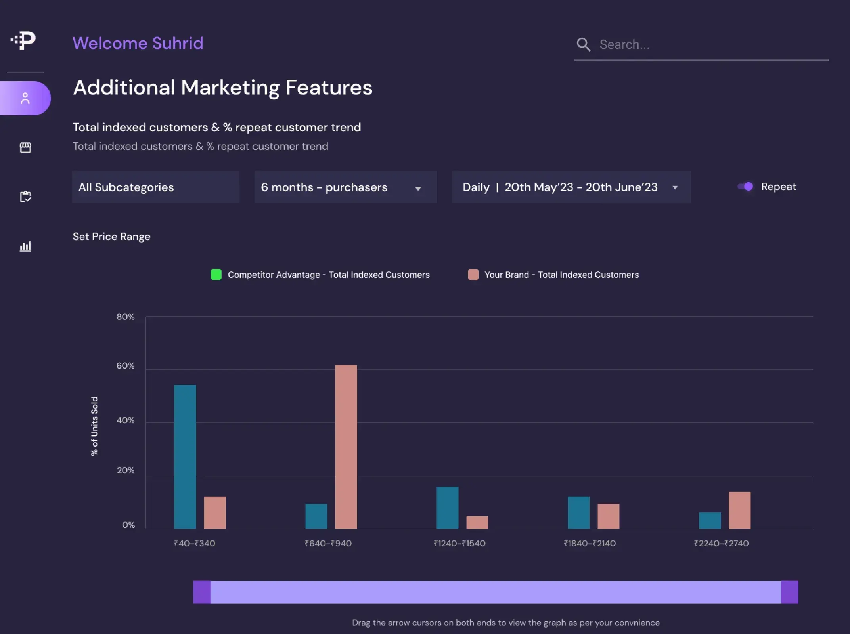This screenshot has width=850, height=634.
Task: Toggle the Repeat switch
Action: tap(745, 187)
